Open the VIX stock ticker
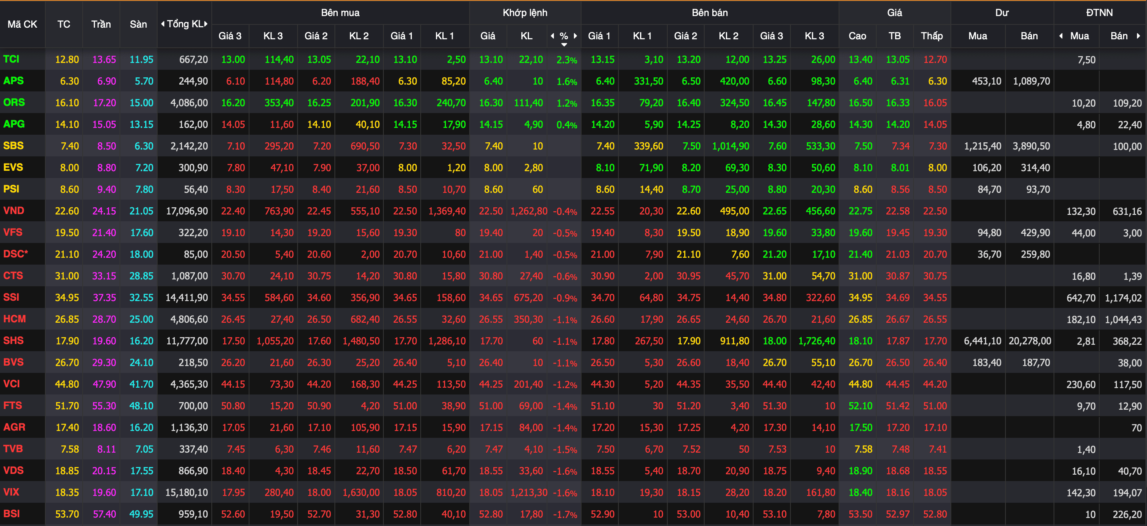This screenshot has height=526, width=1147. click(11, 492)
